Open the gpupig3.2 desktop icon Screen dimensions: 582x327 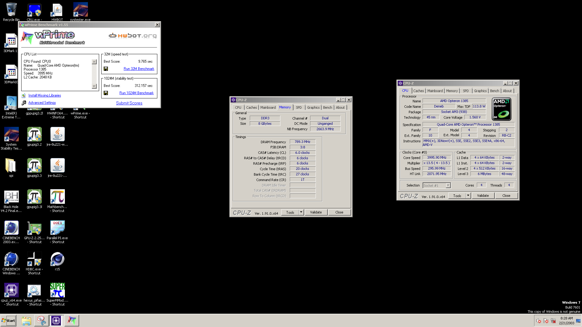(x=34, y=137)
